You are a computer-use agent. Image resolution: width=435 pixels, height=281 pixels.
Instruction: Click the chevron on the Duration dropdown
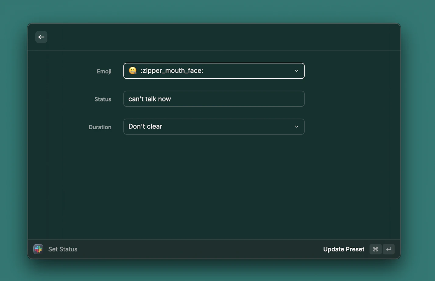tap(296, 126)
